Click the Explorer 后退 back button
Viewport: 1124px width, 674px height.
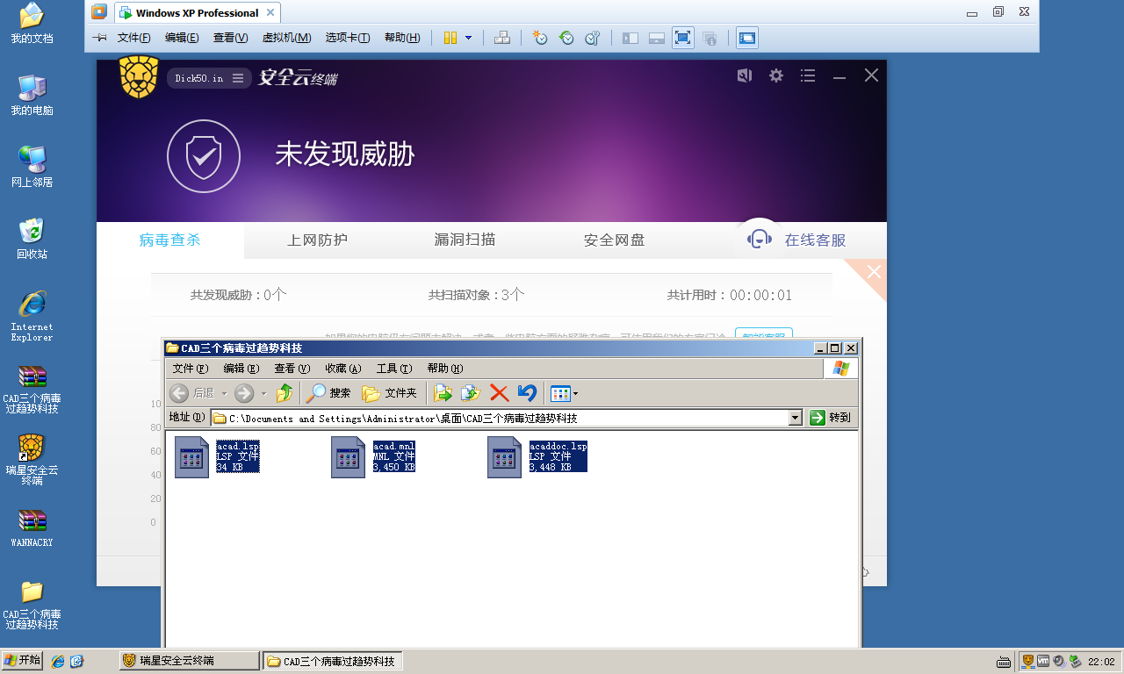[192, 393]
